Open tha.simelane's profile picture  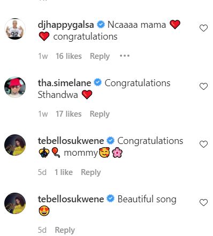(x=15, y=87)
